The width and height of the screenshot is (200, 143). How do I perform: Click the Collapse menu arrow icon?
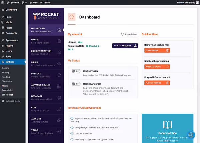(x=3, y=101)
